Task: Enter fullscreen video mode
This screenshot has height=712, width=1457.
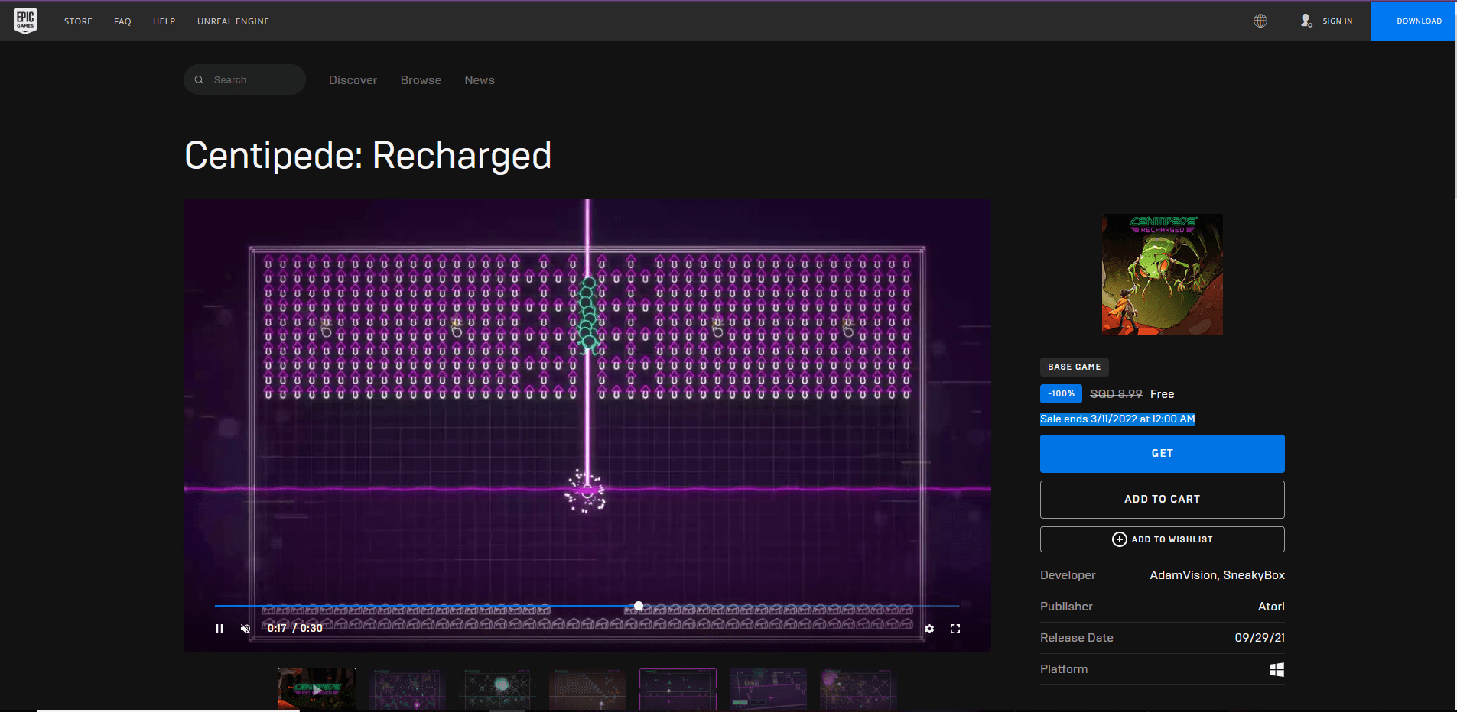Action: tap(955, 629)
